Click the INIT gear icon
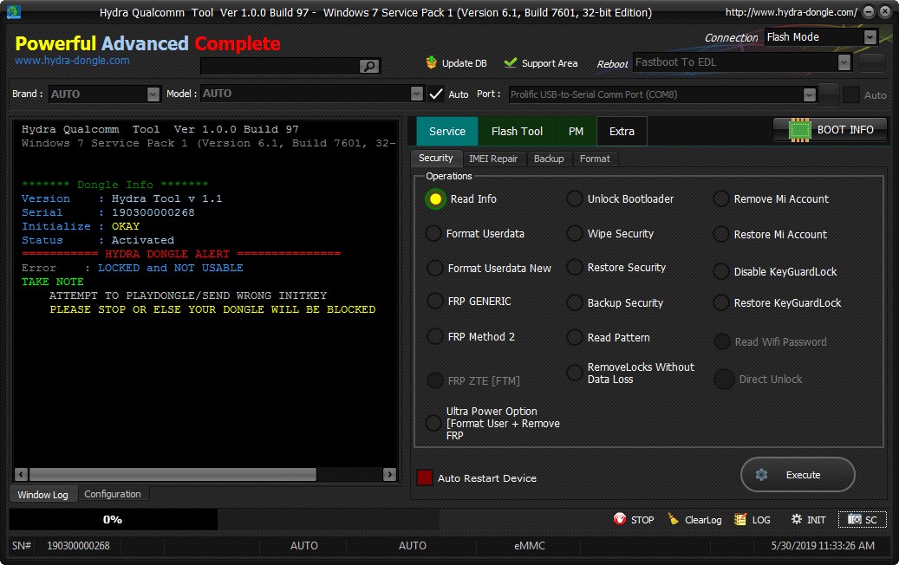 click(796, 519)
